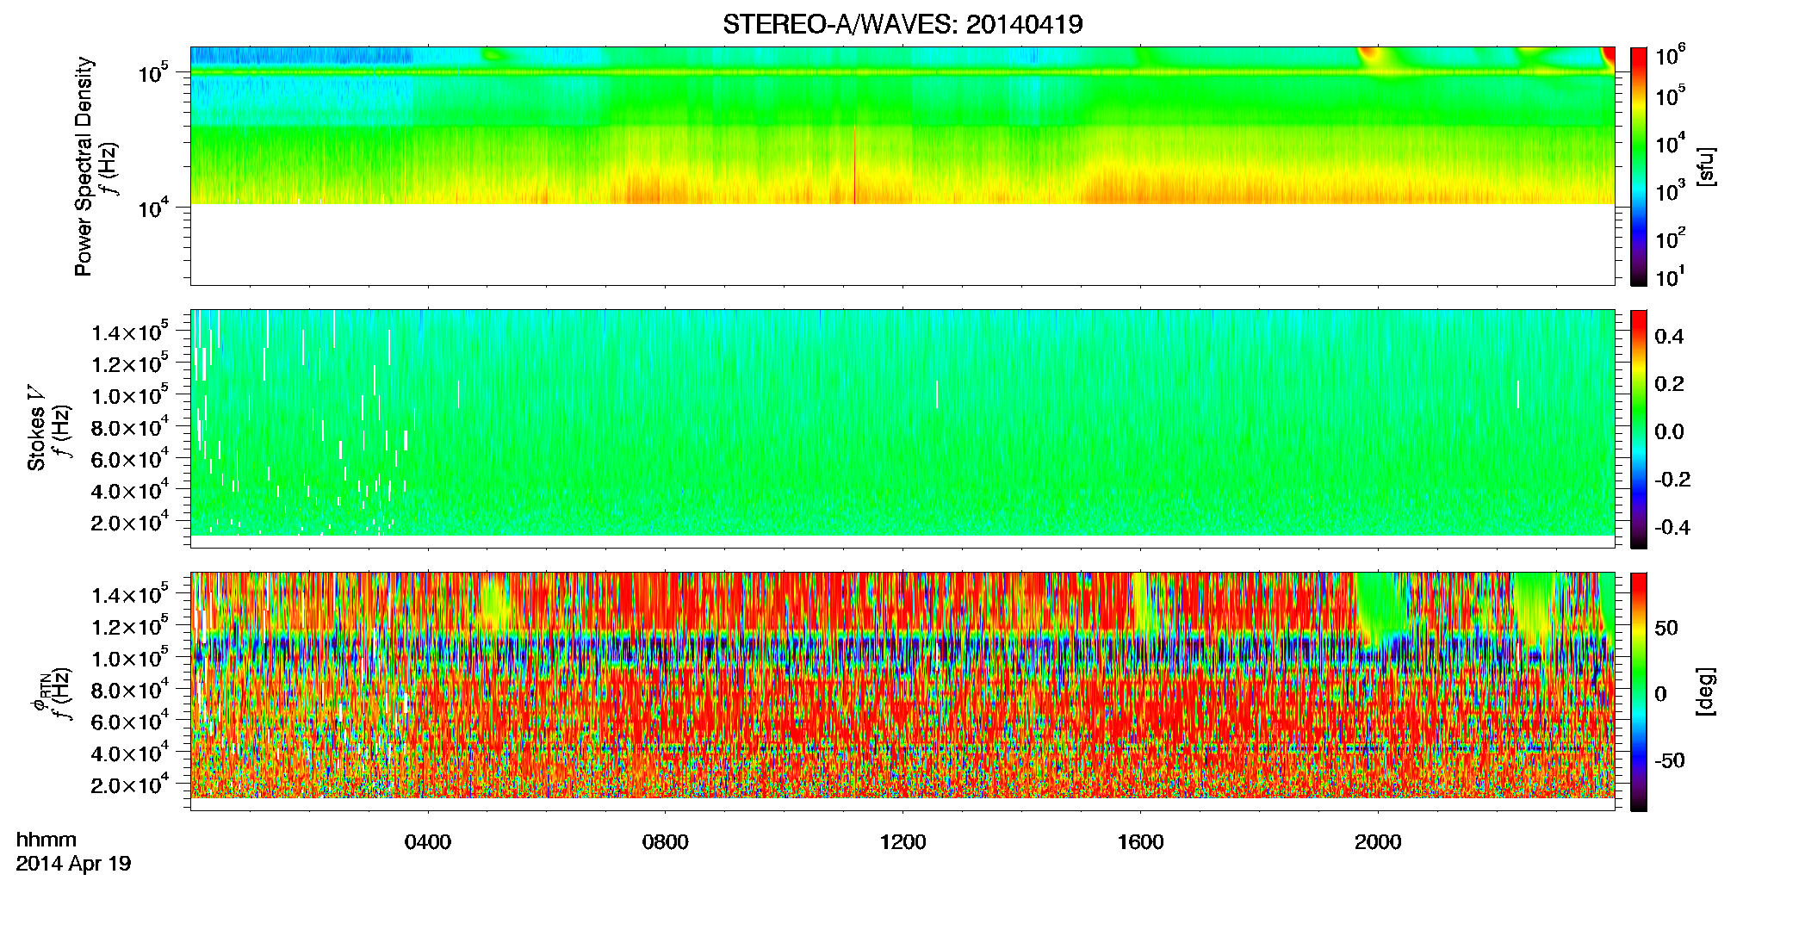Click the 0.4 tick on Stokes V color bar
Screen dimensions: 1805x930
pyautogui.click(x=1669, y=337)
